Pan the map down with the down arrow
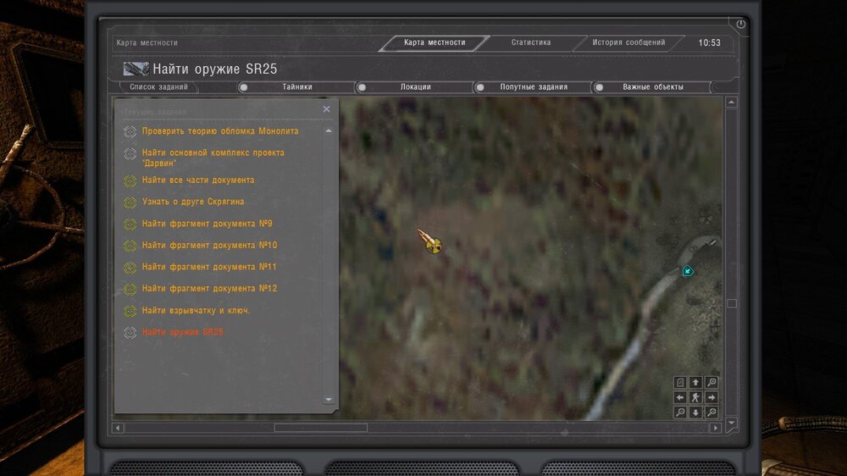This screenshot has height=476, width=847. point(695,412)
